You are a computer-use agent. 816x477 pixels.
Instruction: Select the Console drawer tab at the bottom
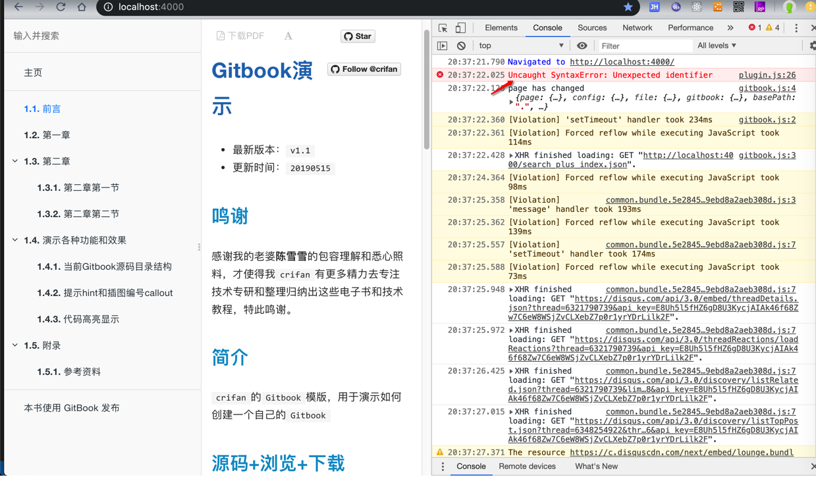(471, 466)
